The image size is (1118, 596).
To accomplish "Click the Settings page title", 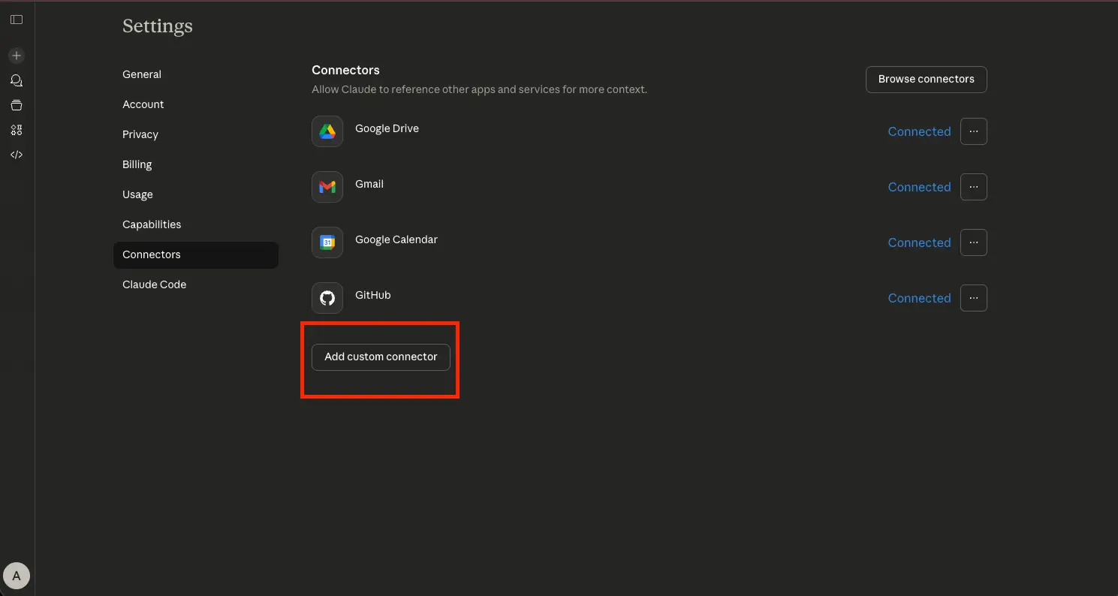I will 158,26.
